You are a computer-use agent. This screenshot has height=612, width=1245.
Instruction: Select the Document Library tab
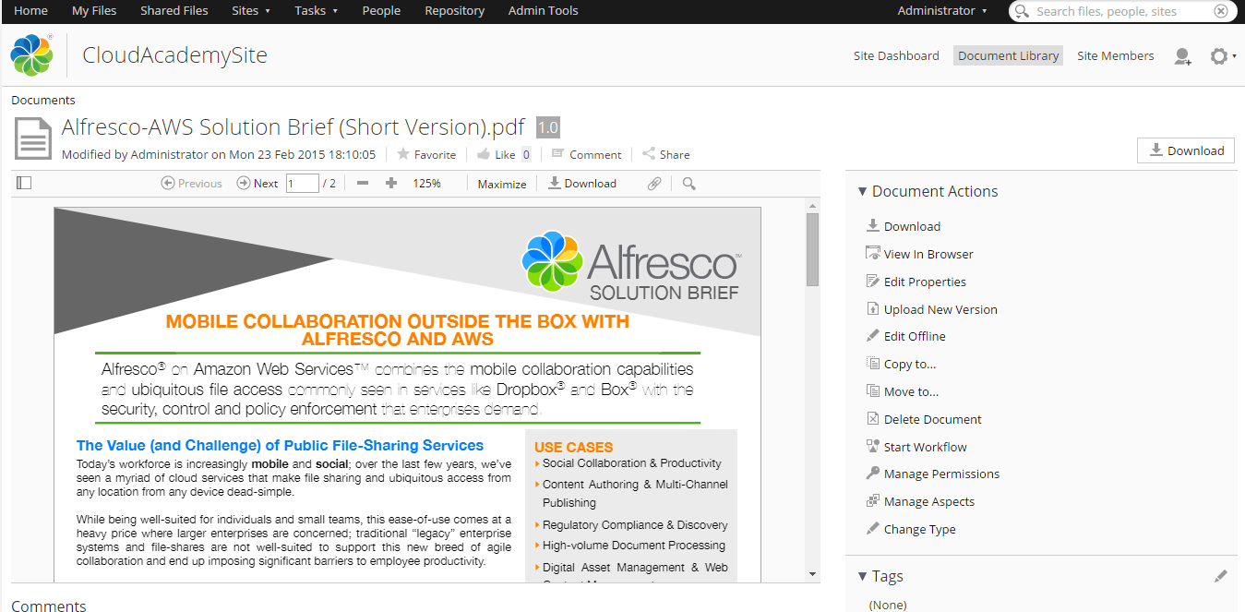tap(1009, 56)
